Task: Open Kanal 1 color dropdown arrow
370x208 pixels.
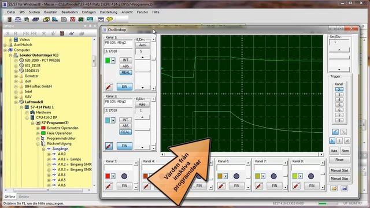Action: pos(113,61)
